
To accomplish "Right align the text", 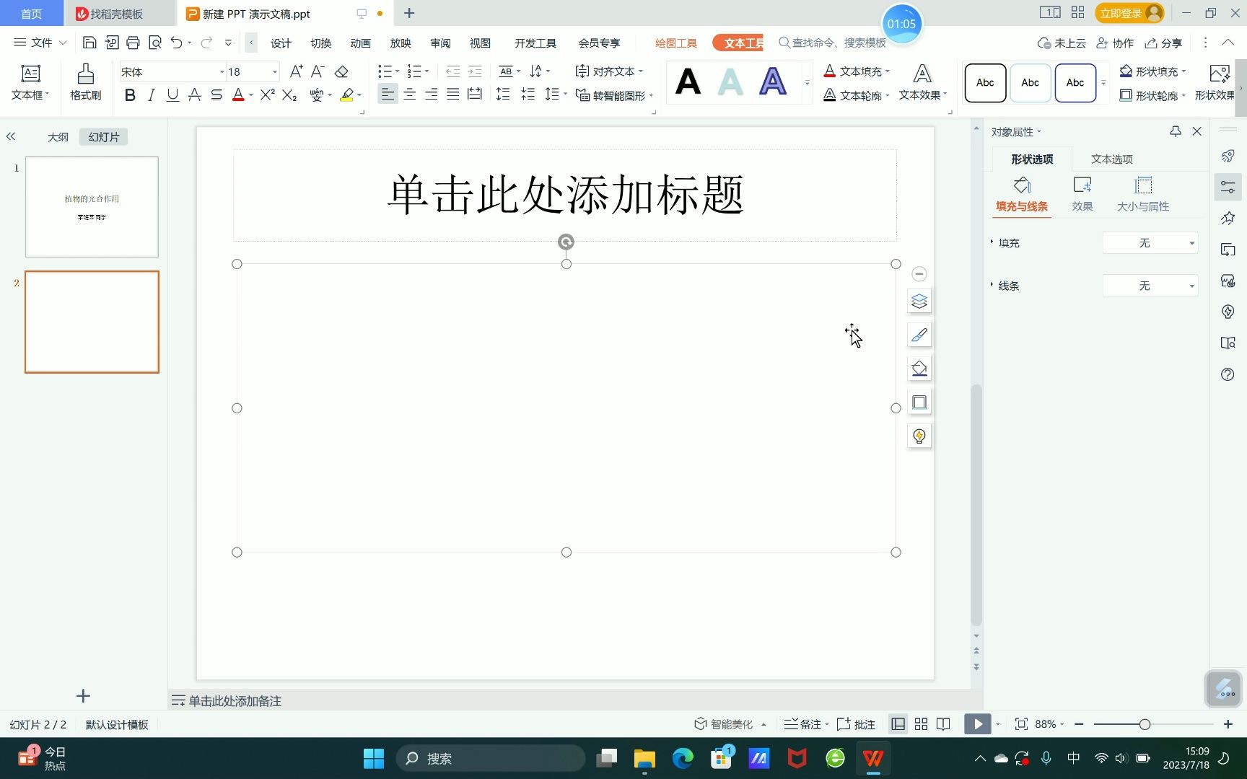I will click(x=431, y=94).
